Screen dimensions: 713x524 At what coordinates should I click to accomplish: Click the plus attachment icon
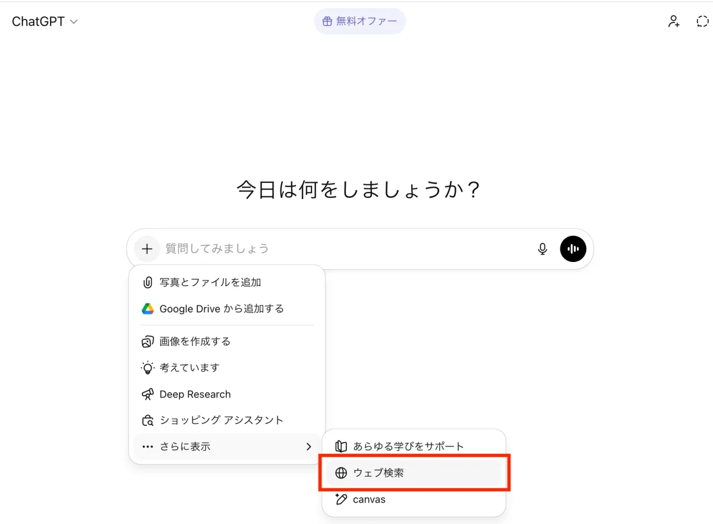tap(147, 249)
